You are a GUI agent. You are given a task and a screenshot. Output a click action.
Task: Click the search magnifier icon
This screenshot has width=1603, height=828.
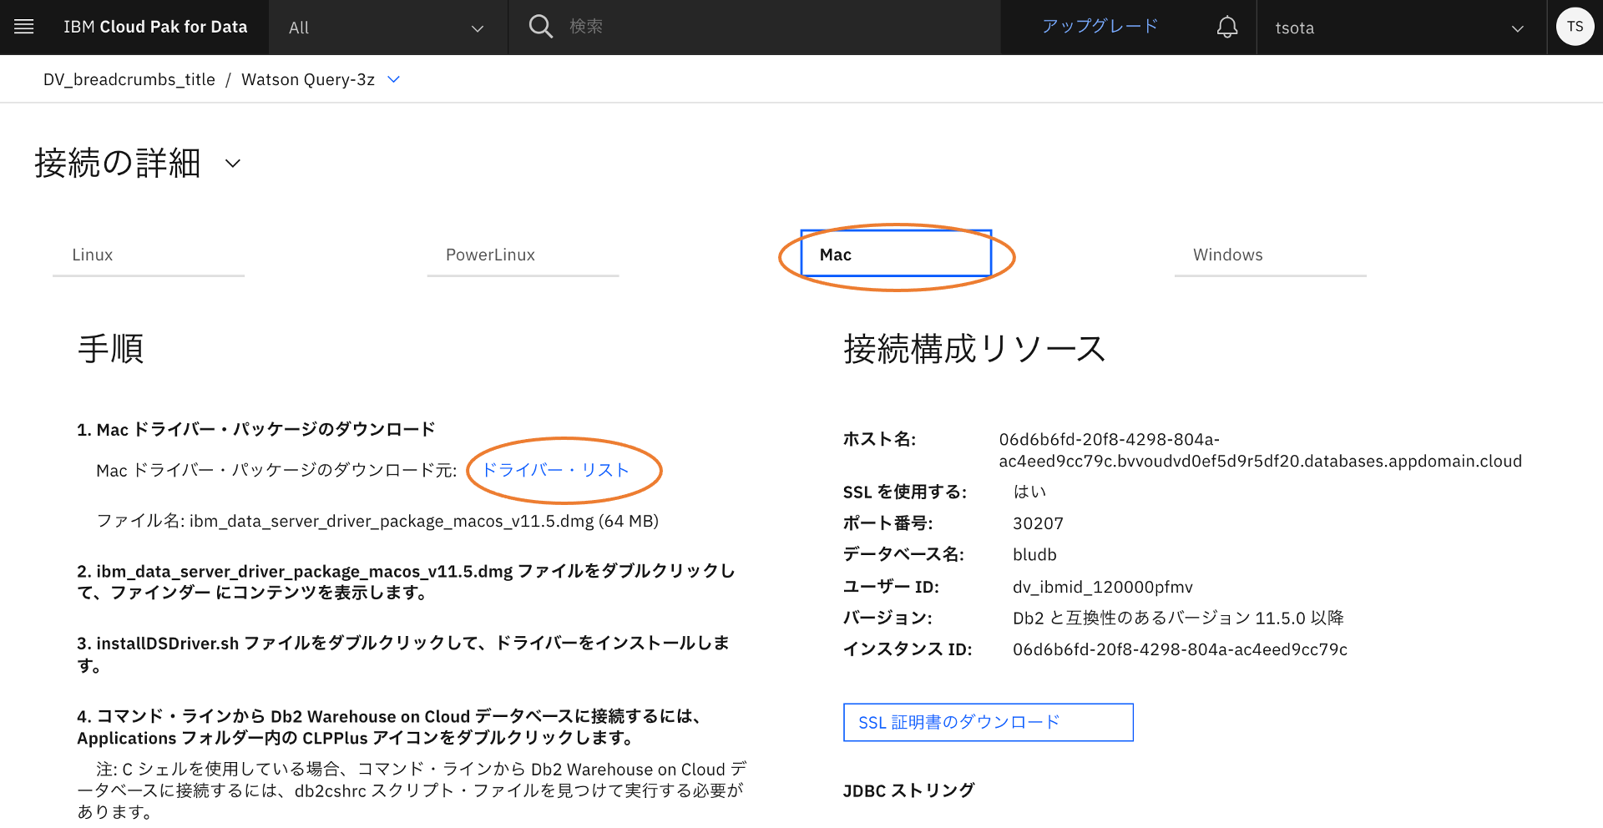pos(540,27)
